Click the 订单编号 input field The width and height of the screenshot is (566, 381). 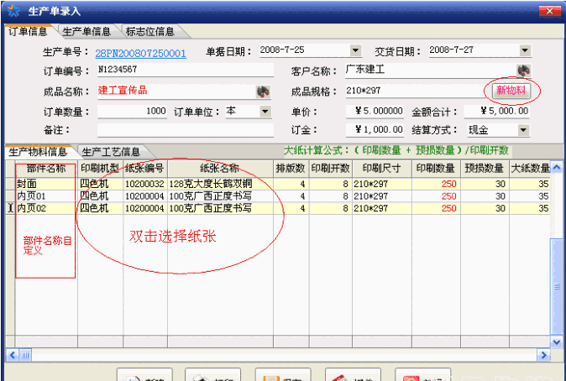click(186, 70)
